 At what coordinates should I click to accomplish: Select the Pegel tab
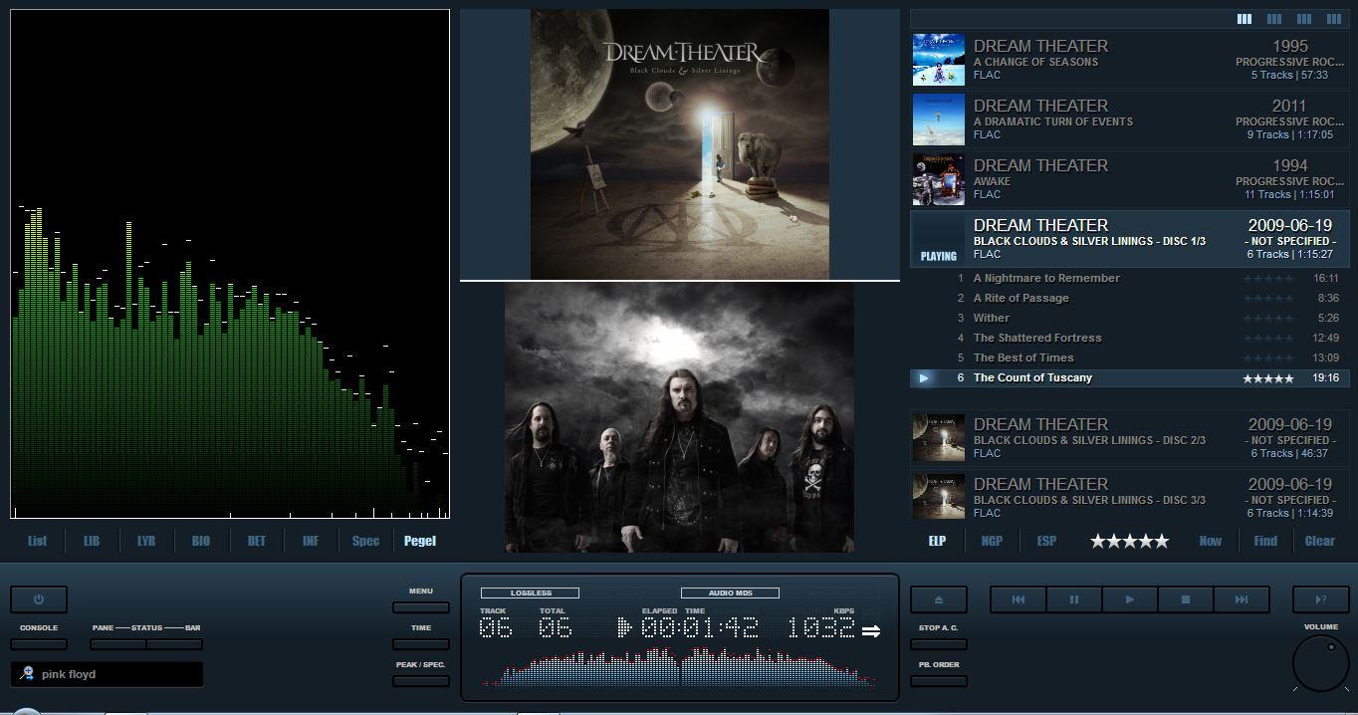pyautogui.click(x=420, y=541)
